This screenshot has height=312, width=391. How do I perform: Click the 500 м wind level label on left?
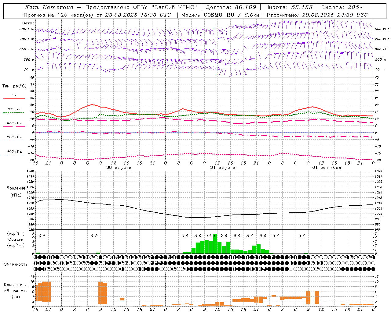pyautogui.click(x=29, y=59)
